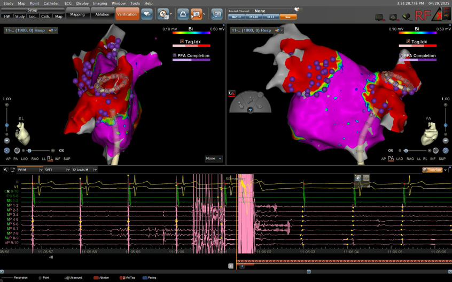Click the monitor display icon in the toolbar
Image resolution: width=452 pixels, height=282 pixels.
(216, 14)
